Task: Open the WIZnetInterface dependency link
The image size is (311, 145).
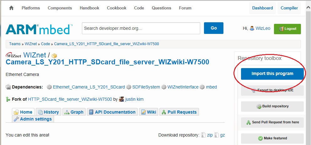Action: tap(183, 87)
